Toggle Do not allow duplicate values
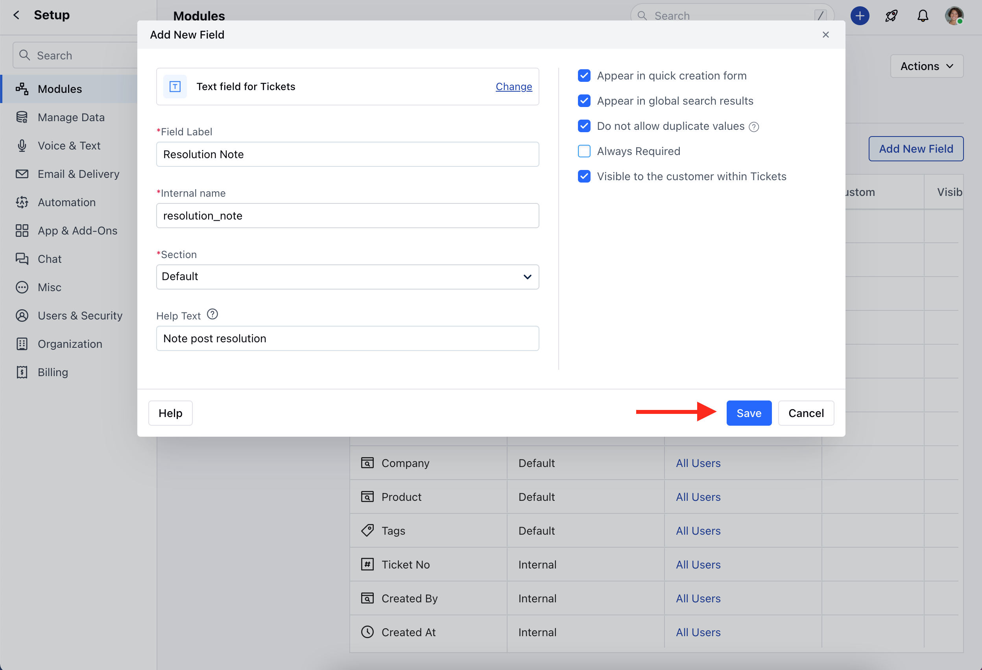The height and width of the screenshot is (670, 982). pyautogui.click(x=584, y=126)
